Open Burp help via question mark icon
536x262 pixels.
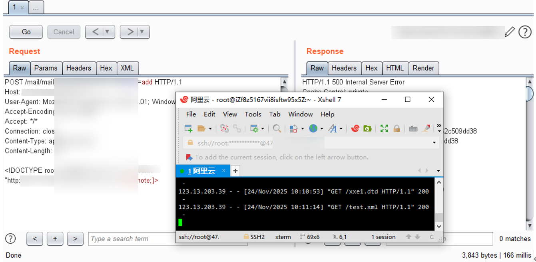point(525,32)
